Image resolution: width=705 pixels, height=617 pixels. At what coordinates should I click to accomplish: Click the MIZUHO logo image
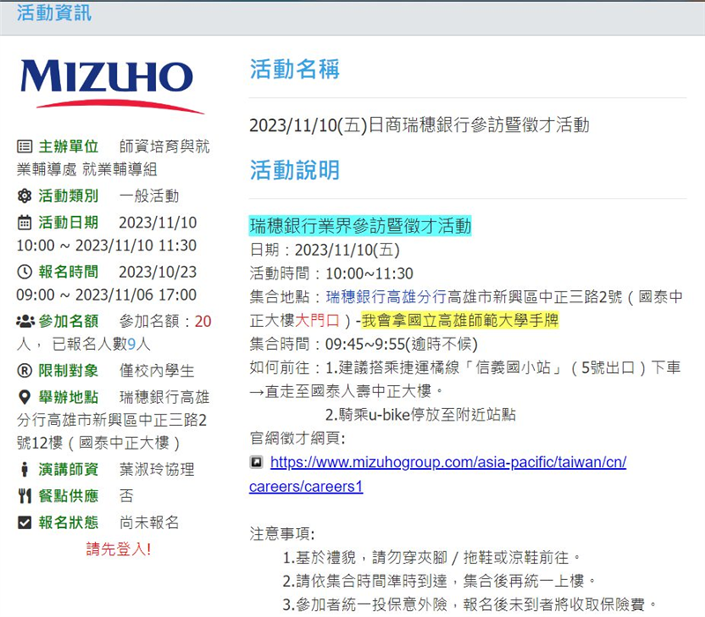(112, 85)
